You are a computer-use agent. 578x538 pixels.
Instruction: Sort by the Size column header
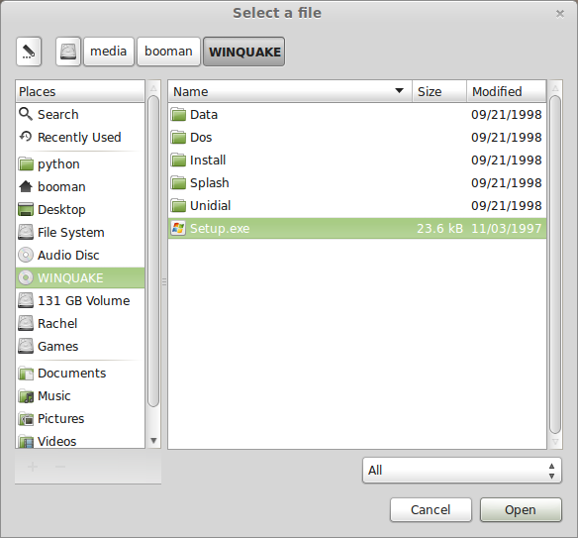click(x=439, y=91)
